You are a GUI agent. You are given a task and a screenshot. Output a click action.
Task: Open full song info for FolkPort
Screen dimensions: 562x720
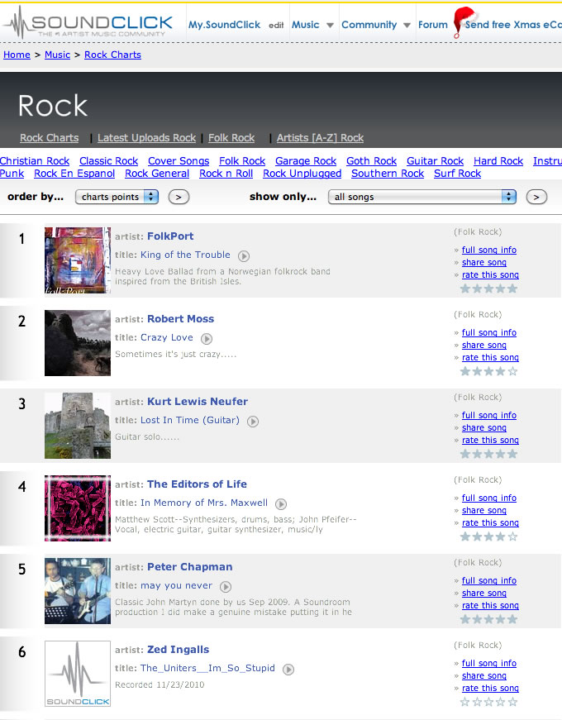click(489, 250)
